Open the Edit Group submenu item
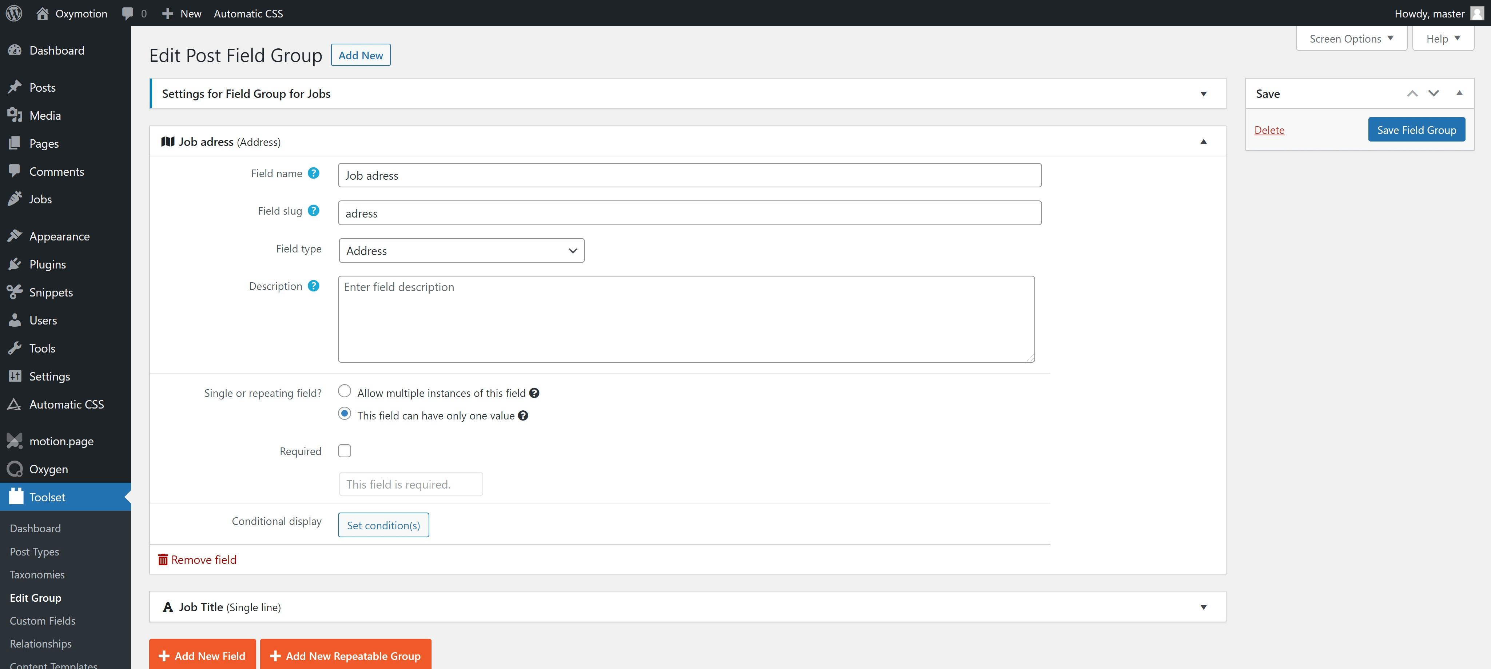Viewport: 1491px width, 669px height. click(x=35, y=598)
